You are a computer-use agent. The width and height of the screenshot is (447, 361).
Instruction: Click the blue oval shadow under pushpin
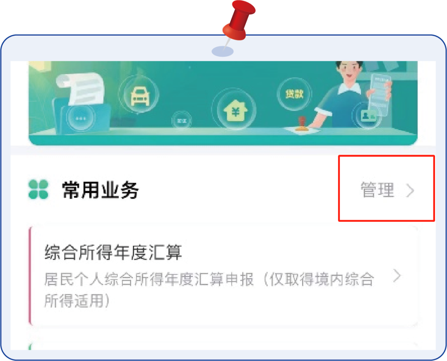[x=222, y=52]
